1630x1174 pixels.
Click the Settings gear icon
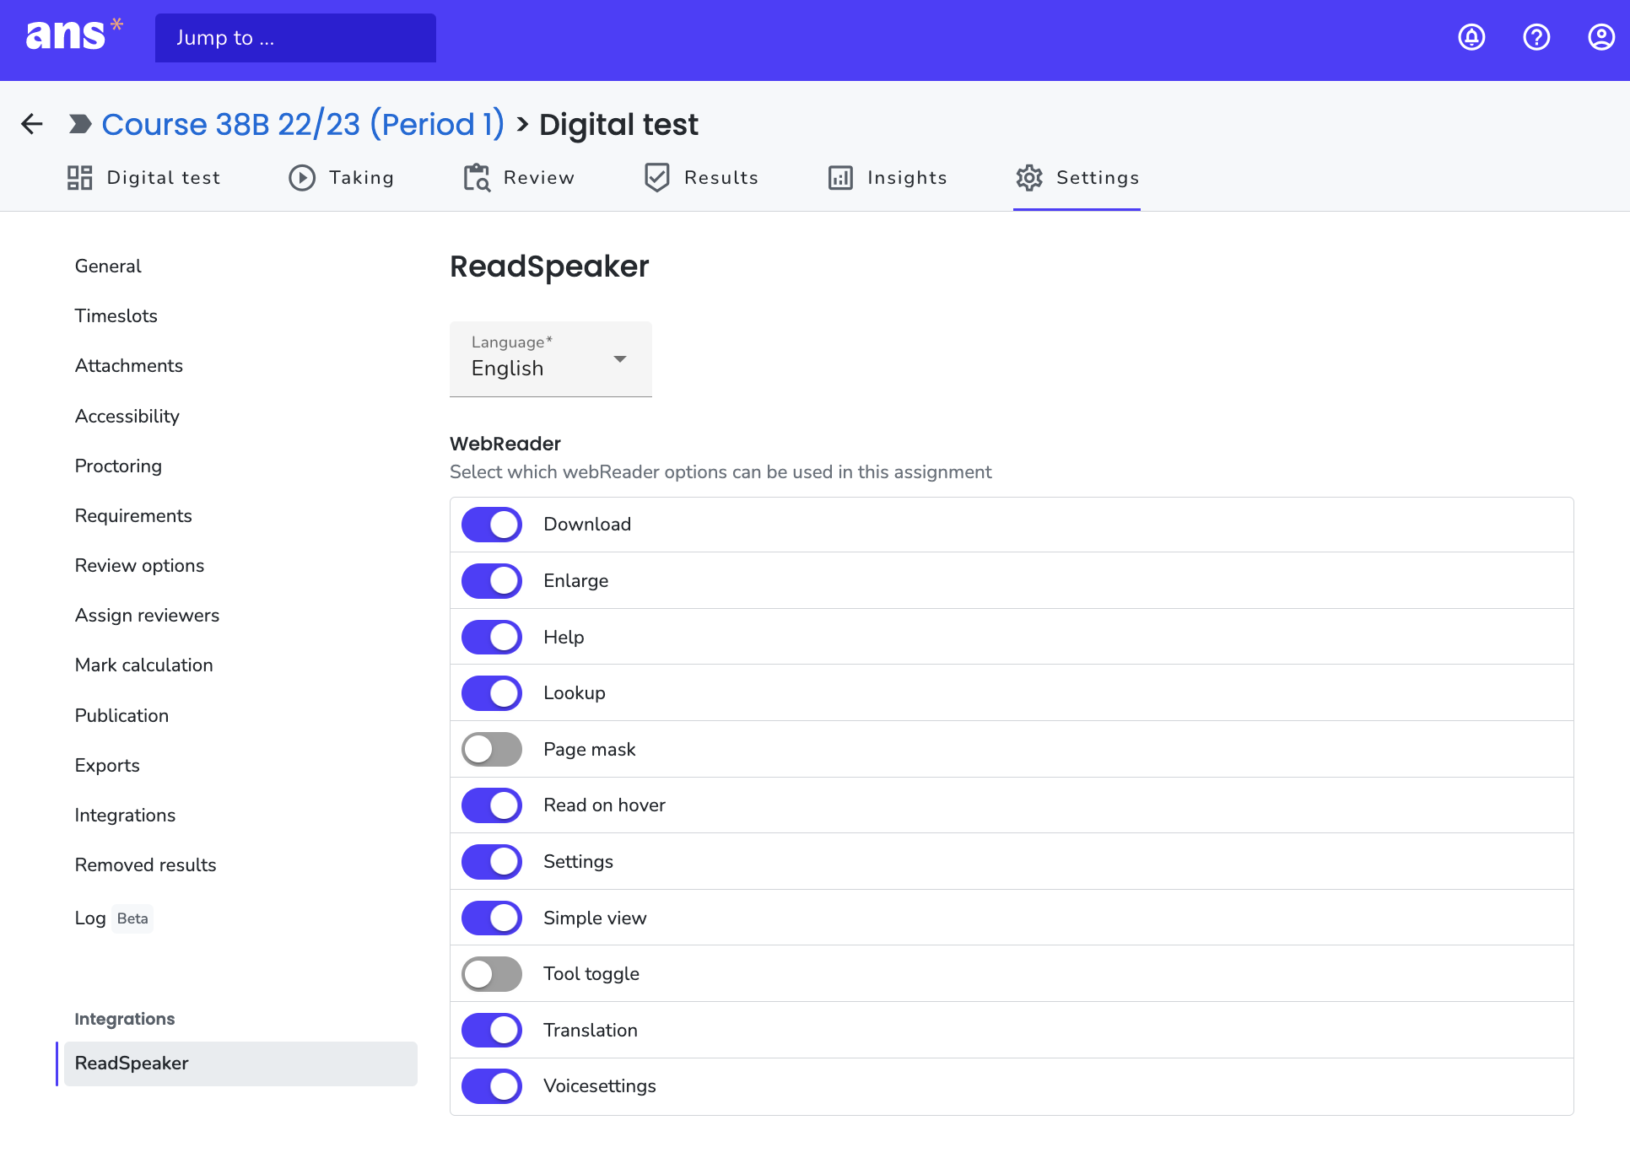coord(1029,178)
